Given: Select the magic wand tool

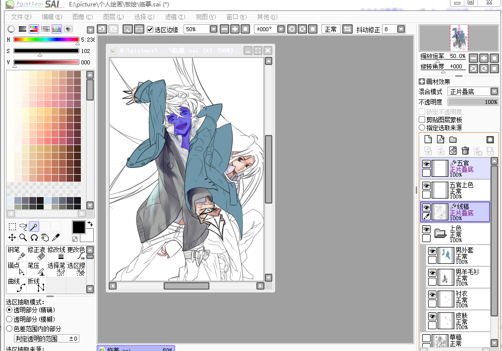Looking at the screenshot, I should [x=34, y=227].
